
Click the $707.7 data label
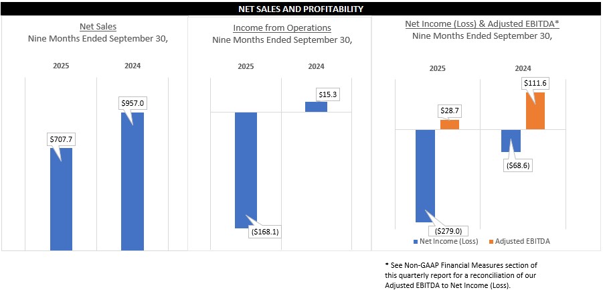click(x=61, y=139)
